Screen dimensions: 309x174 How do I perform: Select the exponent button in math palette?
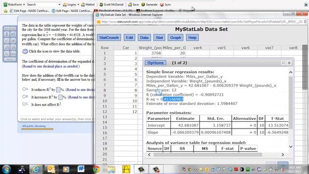click(x=6, y=41)
